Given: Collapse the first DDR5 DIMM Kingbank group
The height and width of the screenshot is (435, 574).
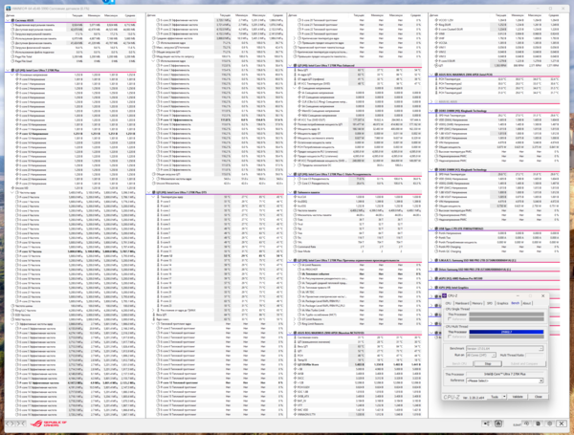Looking at the screenshot, I should pyautogui.click(x=431, y=111).
